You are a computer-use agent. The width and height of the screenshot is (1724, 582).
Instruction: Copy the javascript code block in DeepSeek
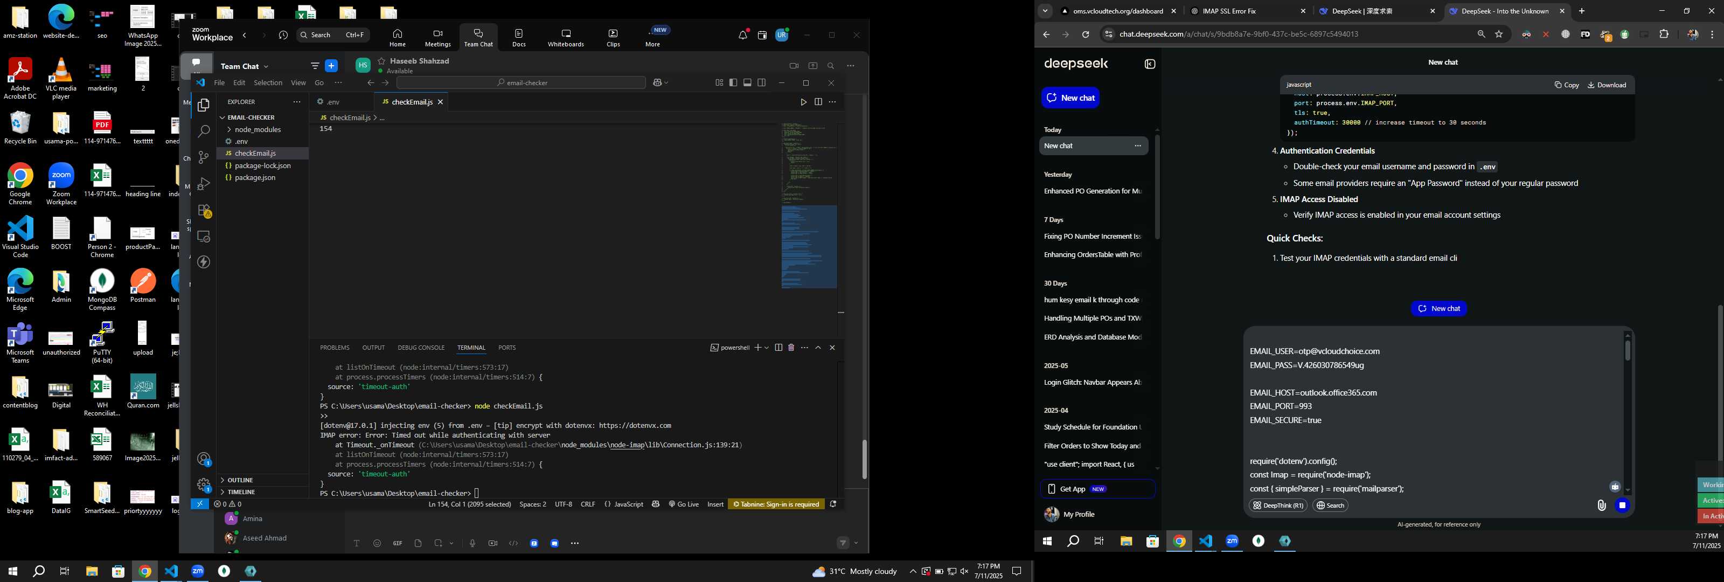(x=1566, y=85)
